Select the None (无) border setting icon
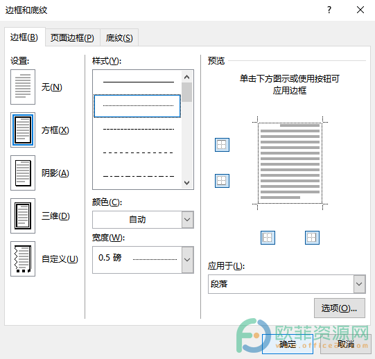Image resolution: width=375 pixels, height=359 pixels. (x=23, y=87)
